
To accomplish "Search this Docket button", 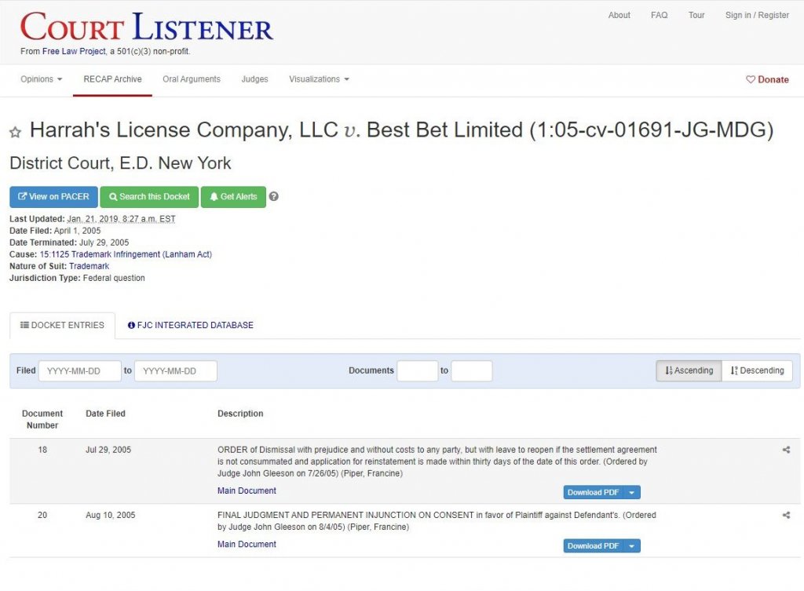I will [x=149, y=197].
